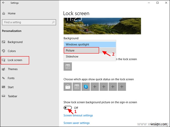Click the Lock screen monitor icon
170x127 pixels.
coord(3,60)
